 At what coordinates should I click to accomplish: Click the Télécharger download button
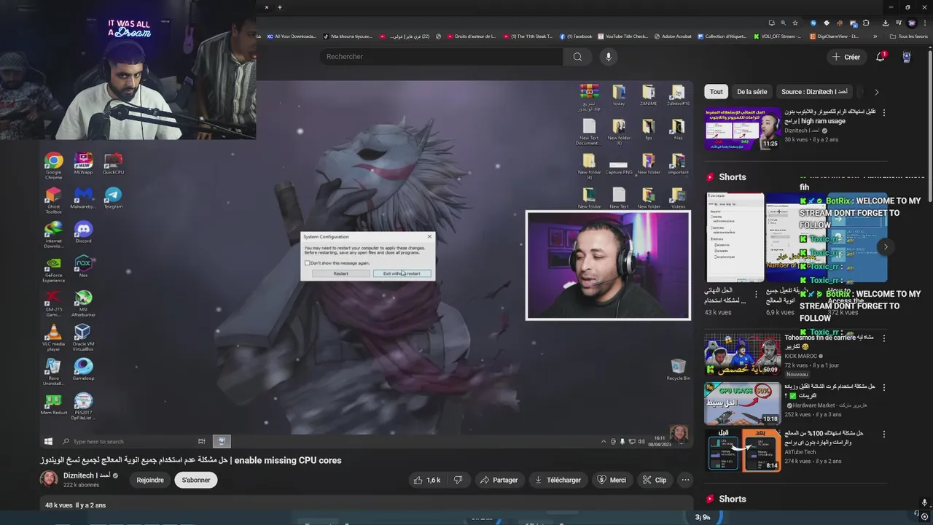coord(558,480)
